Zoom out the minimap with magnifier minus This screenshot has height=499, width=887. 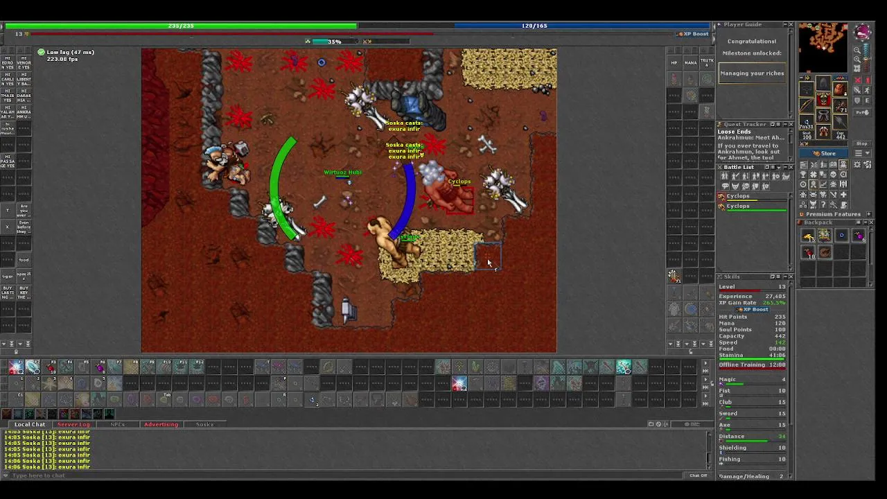coord(857,50)
